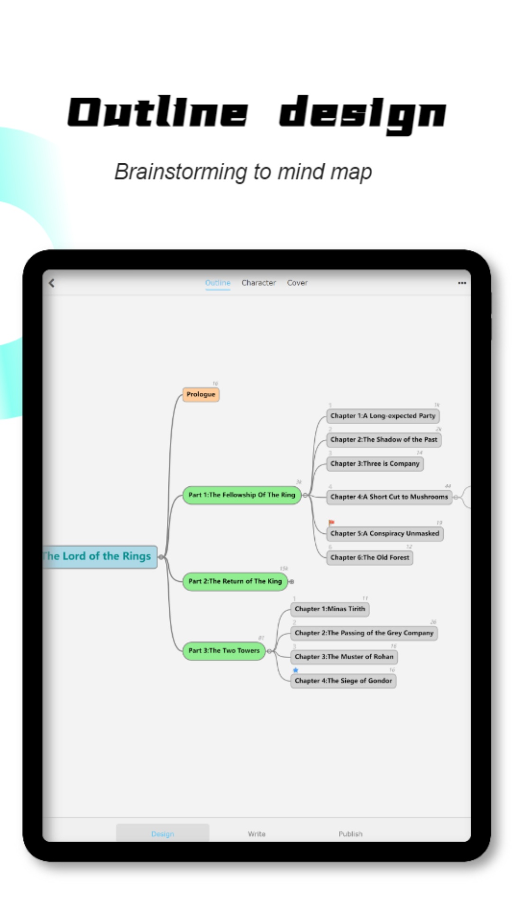Screen dimensions: 512x911
Task: Collapse Chapter 4 Short Cut to Mushrooms children
Action: pos(456,497)
